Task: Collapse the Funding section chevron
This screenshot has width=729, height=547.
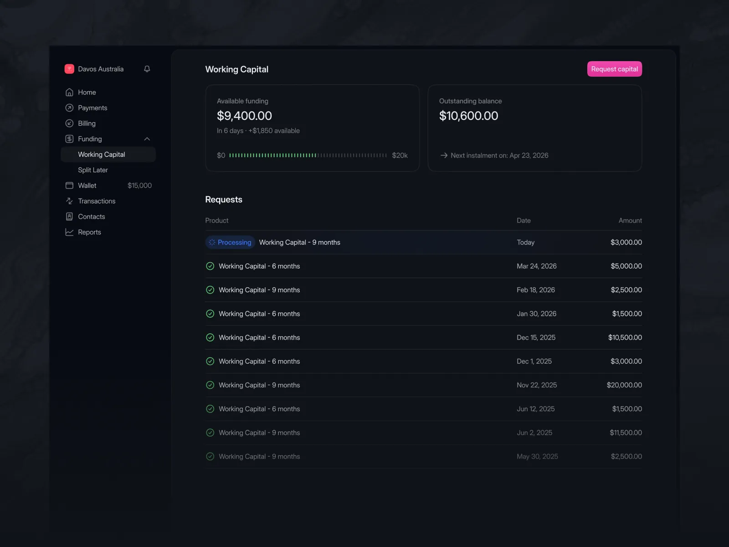Action: pyautogui.click(x=147, y=139)
